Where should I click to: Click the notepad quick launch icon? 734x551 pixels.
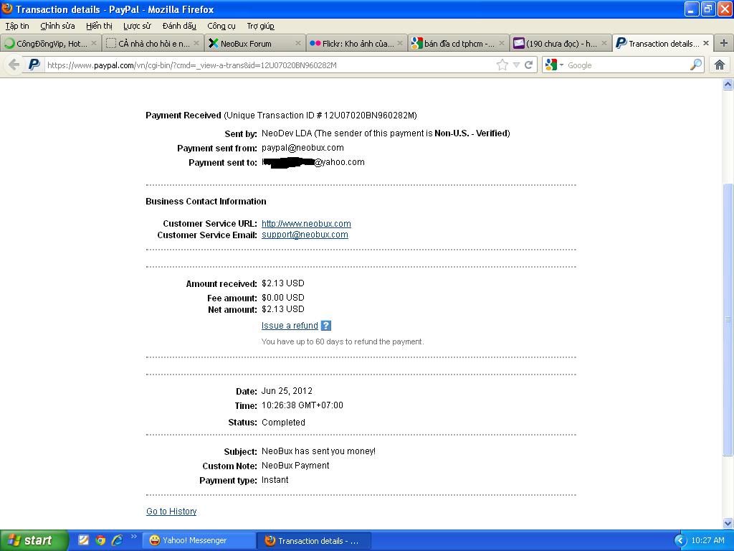click(x=83, y=540)
